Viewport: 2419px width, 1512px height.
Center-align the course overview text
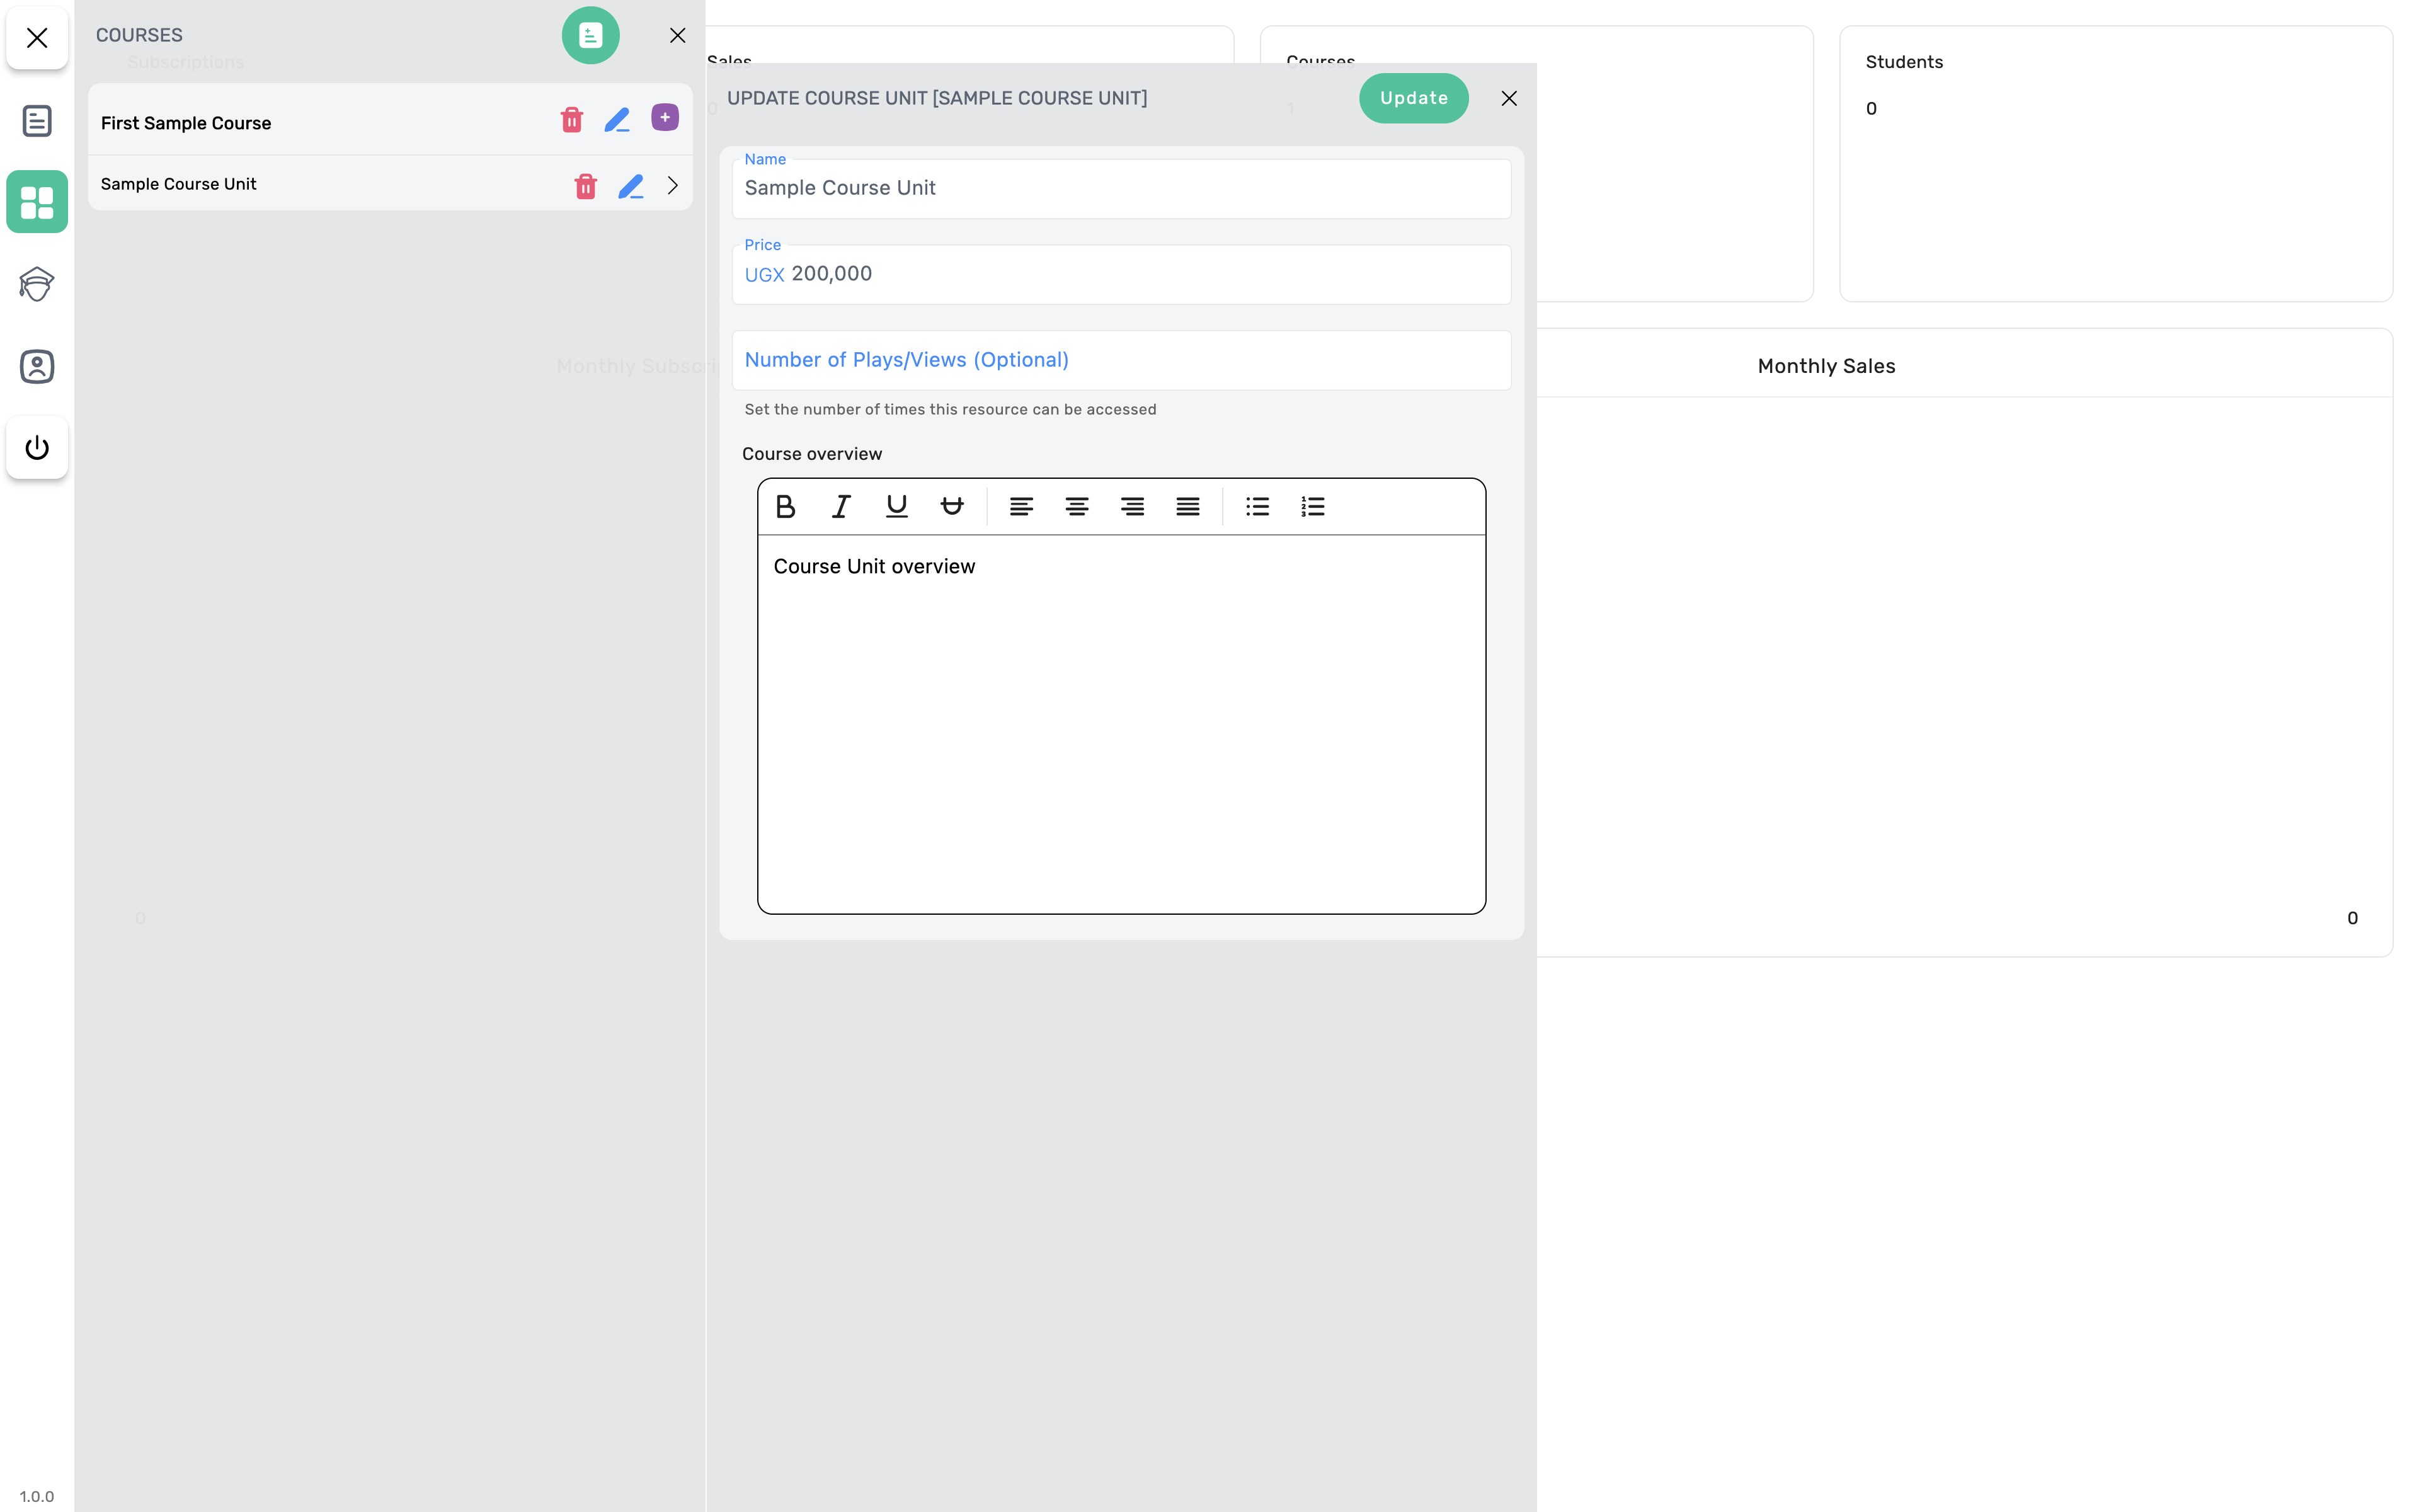point(1077,507)
